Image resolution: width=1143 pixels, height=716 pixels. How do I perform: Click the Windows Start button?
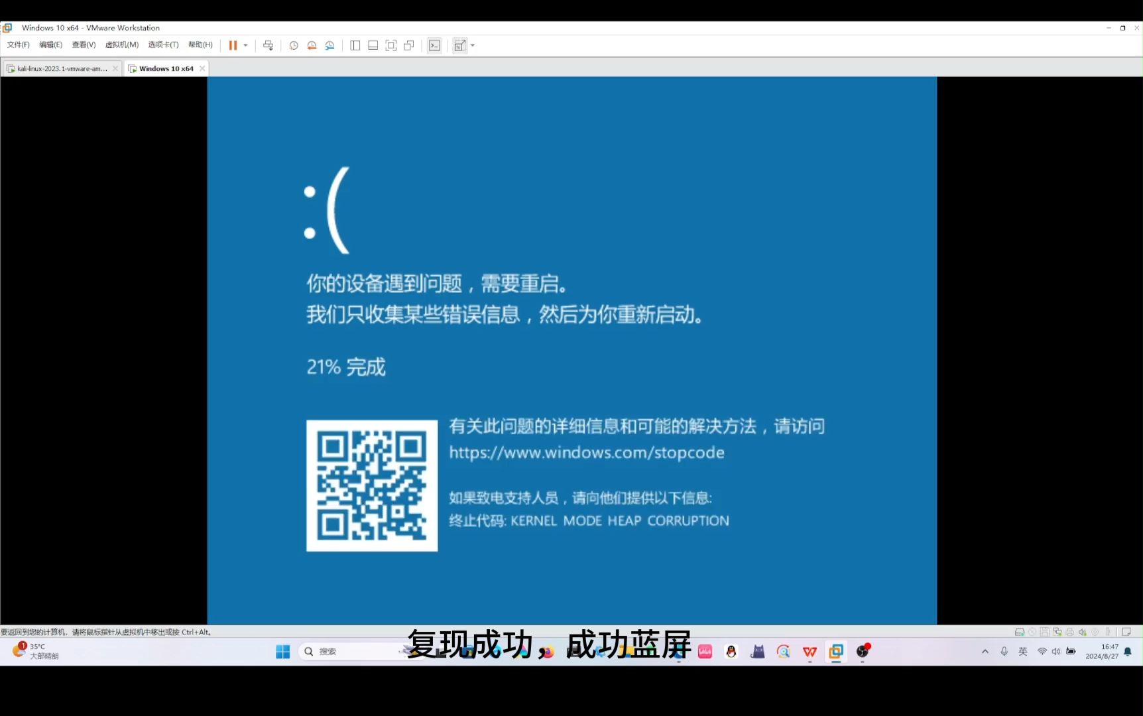click(282, 652)
